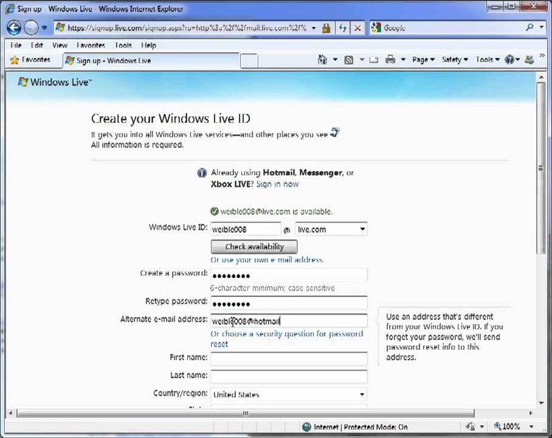Click the Internet zone globe icon
This screenshot has height=438, width=552.
[306, 426]
